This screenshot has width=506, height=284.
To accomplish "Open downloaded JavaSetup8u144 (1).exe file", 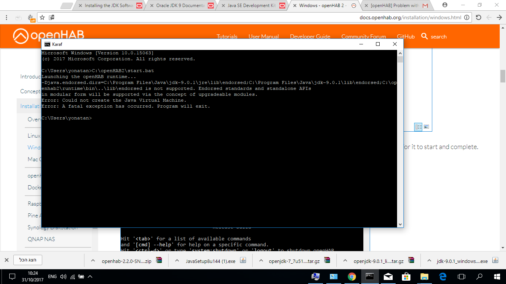I will click(x=216, y=261).
